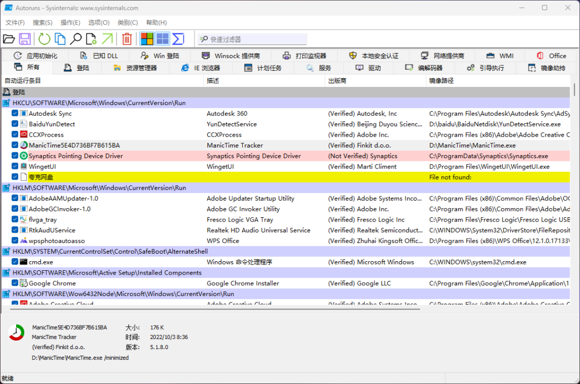The width and height of the screenshot is (580, 384).
Task: Open the 选项(O) menu
Action: point(99,23)
